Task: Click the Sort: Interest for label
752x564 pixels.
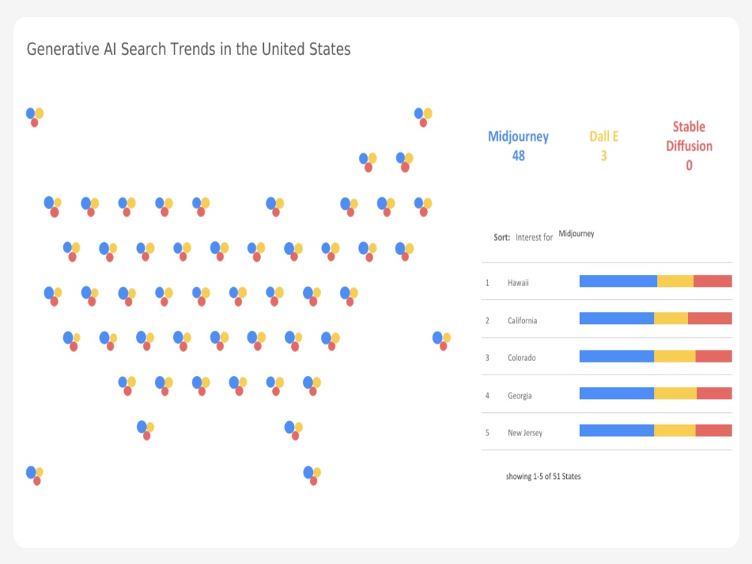Action: (x=523, y=238)
